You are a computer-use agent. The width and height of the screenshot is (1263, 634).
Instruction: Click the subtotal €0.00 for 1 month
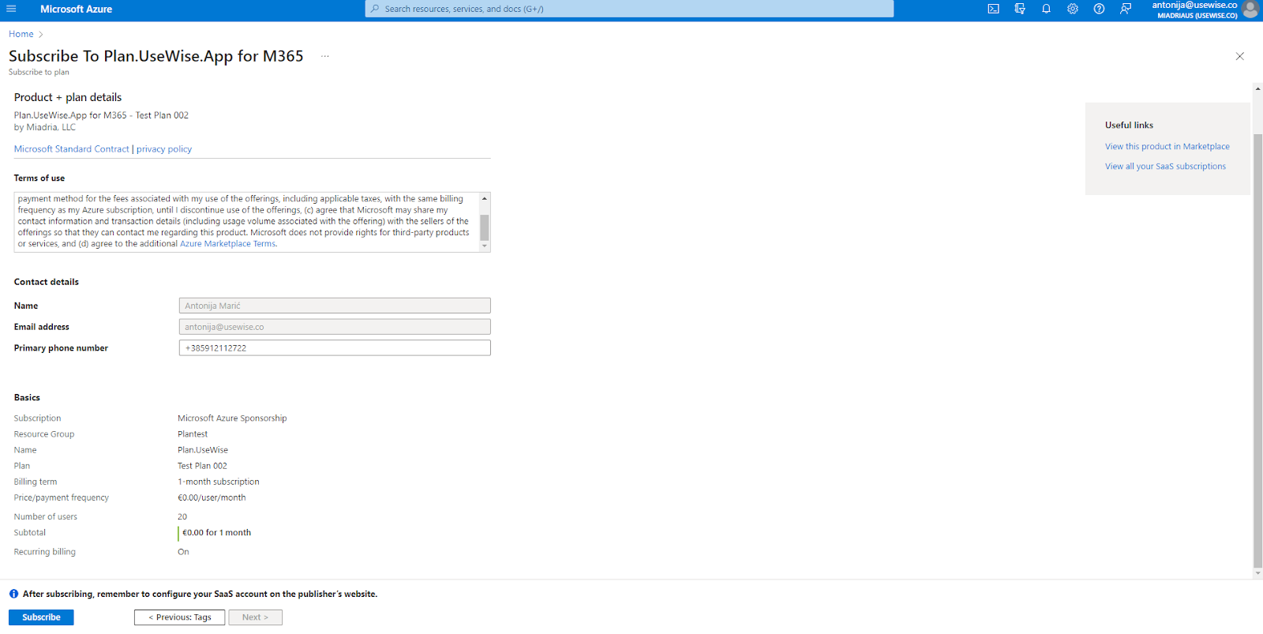click(x=216, y=533)
